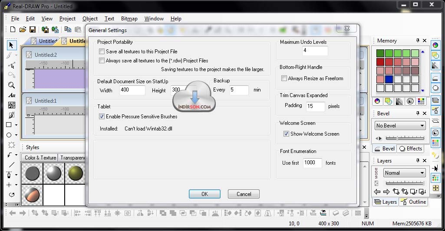The width and height of the screenshot is (445, 231).
Task: Pin the Bevel panel
Action: (418, 113)
